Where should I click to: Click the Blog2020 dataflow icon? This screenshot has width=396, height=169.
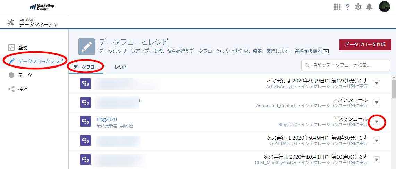[85, 122]
